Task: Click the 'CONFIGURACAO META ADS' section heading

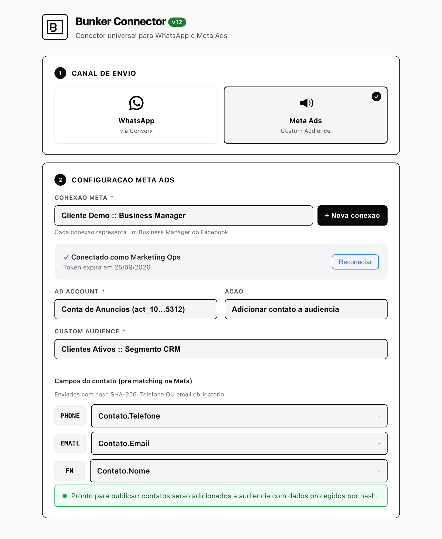Action: (123, 180)
